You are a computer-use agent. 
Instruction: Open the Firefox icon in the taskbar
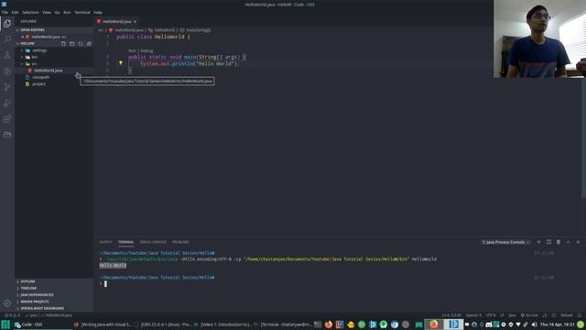click(329, 324)
